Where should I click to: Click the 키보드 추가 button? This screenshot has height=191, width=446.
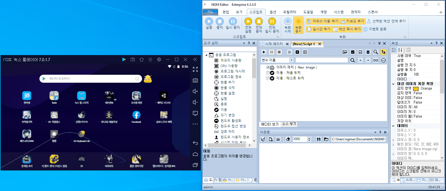click(x=352, y=21)
